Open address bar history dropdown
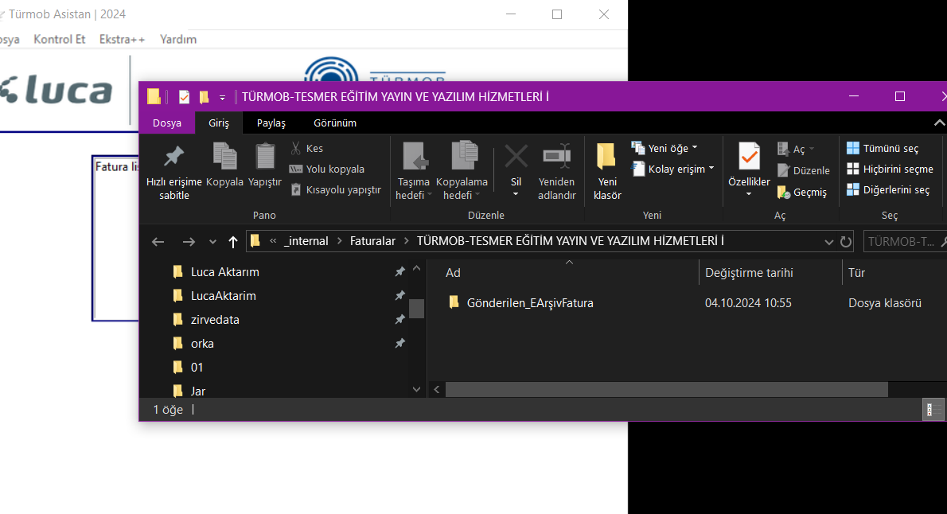The image size is (947, 514). (x=828, y=242)
